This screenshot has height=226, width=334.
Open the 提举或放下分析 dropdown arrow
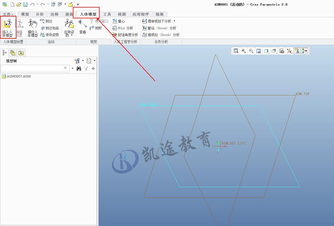tap(174, 21)
